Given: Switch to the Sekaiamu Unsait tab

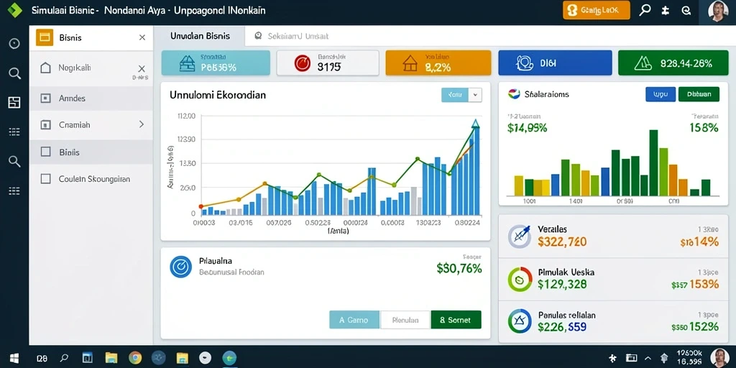Looking at the screenshot, I should coord(292,36).
